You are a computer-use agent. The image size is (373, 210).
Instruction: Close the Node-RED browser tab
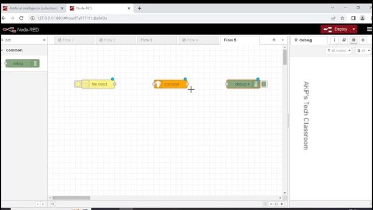pos(129,8)
